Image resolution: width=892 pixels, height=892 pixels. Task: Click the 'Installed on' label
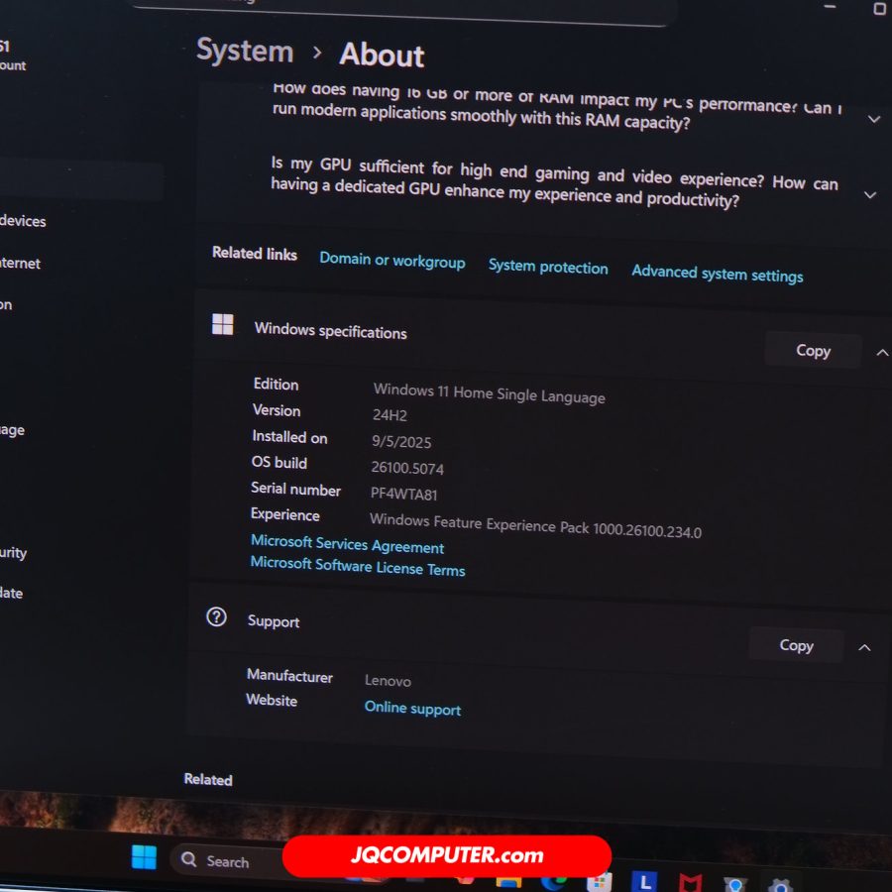289,437
